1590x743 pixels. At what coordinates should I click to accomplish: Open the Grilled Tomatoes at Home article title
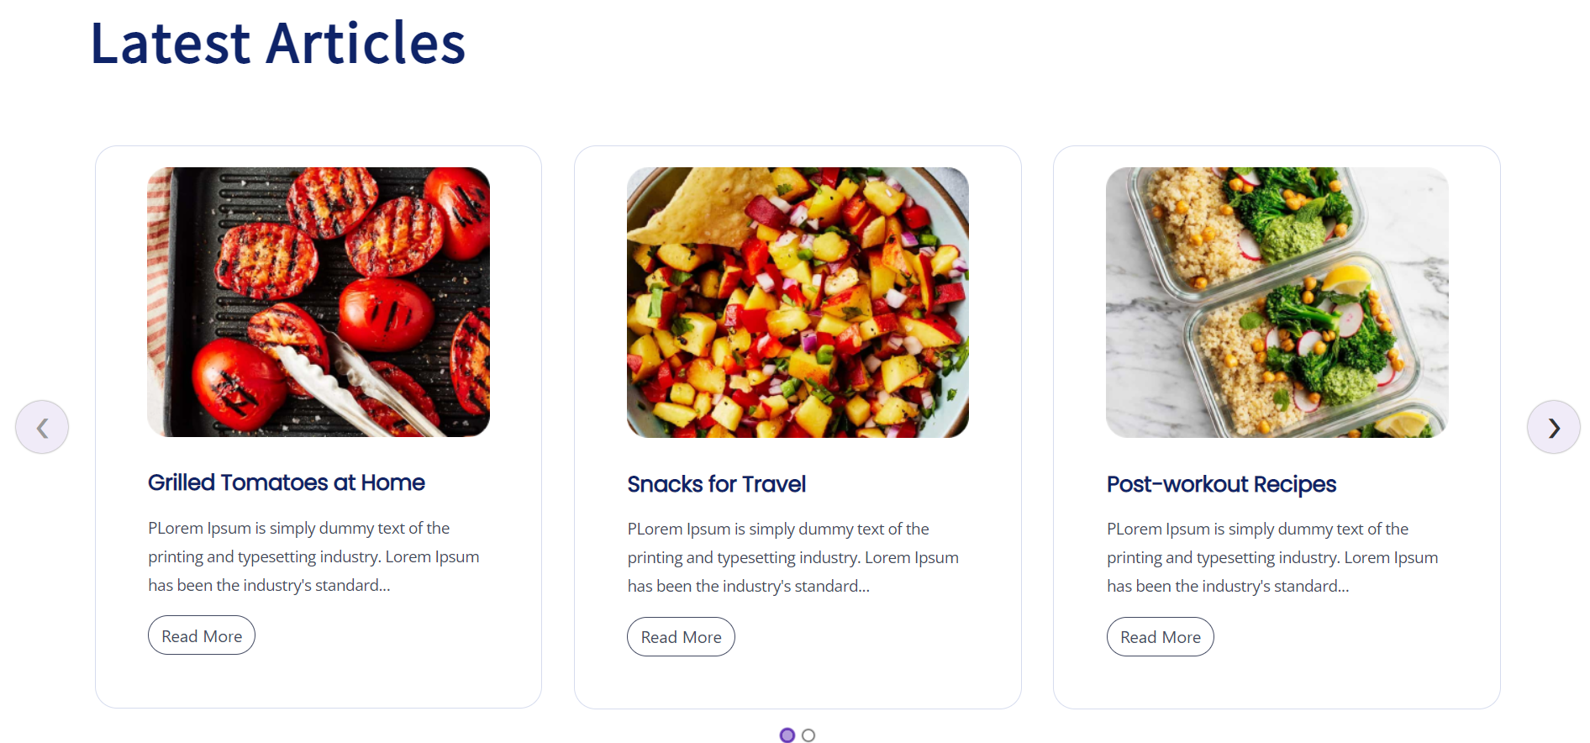pyautogui.click(x=287, y=482)
